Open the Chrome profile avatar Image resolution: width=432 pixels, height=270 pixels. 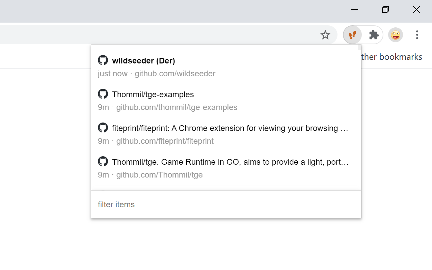pos(395,35)
